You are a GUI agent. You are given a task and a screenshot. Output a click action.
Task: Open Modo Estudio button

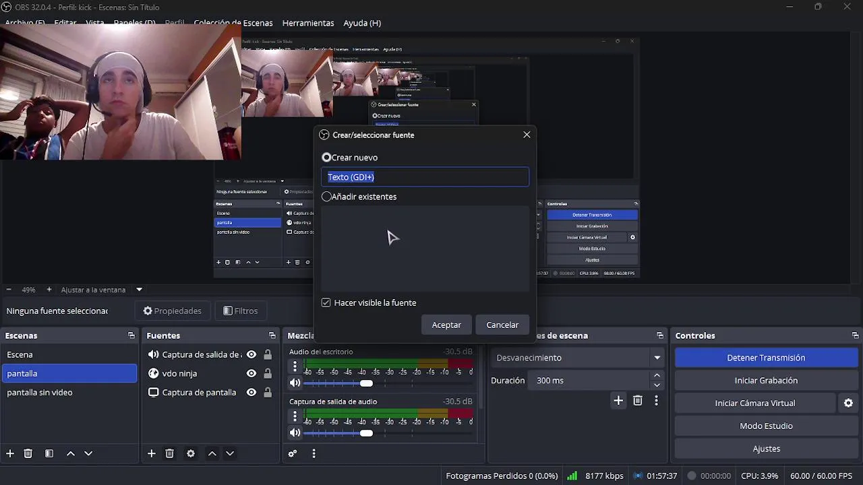pyautogui.click(x=766, y=426)
